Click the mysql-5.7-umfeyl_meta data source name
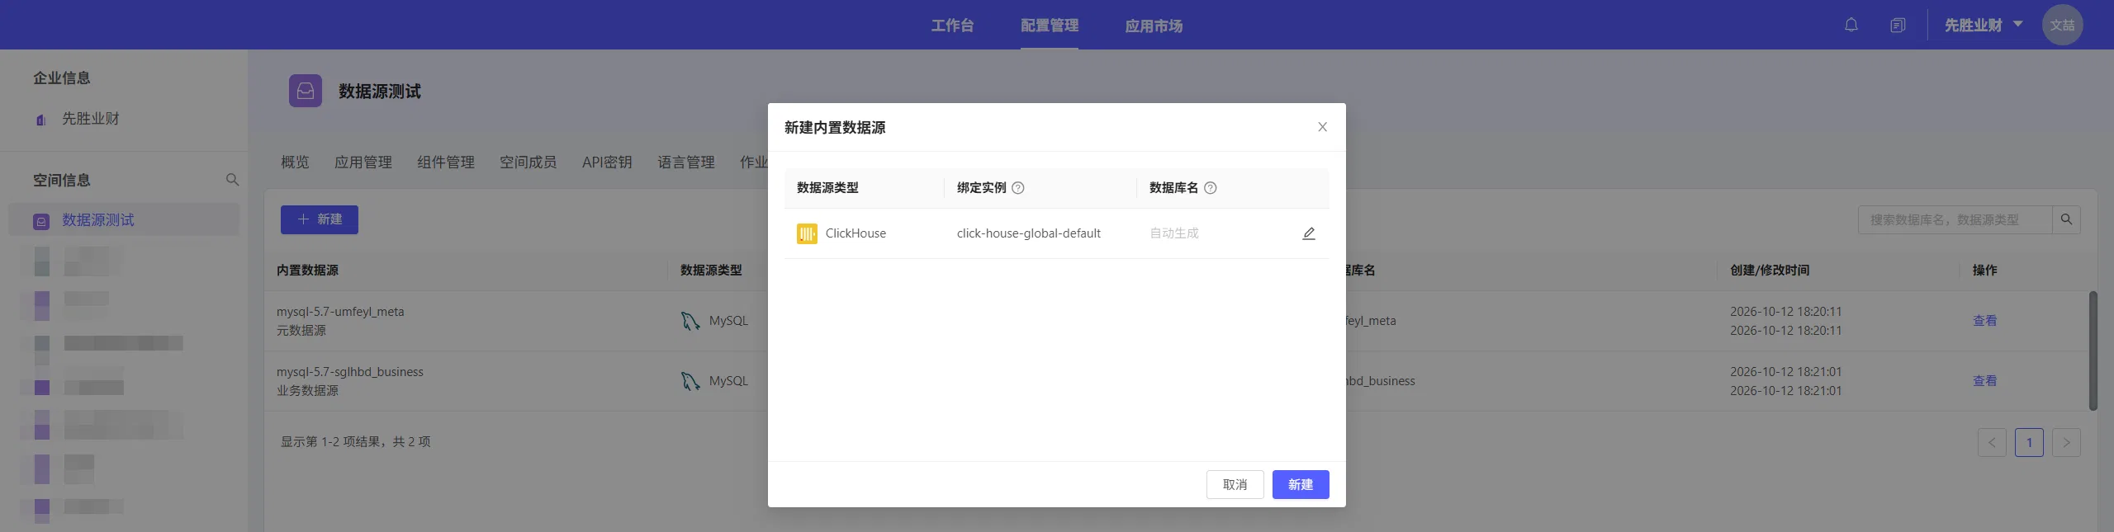The width and height of the screenshot is (2114, 532). click(x=340, y=312)
